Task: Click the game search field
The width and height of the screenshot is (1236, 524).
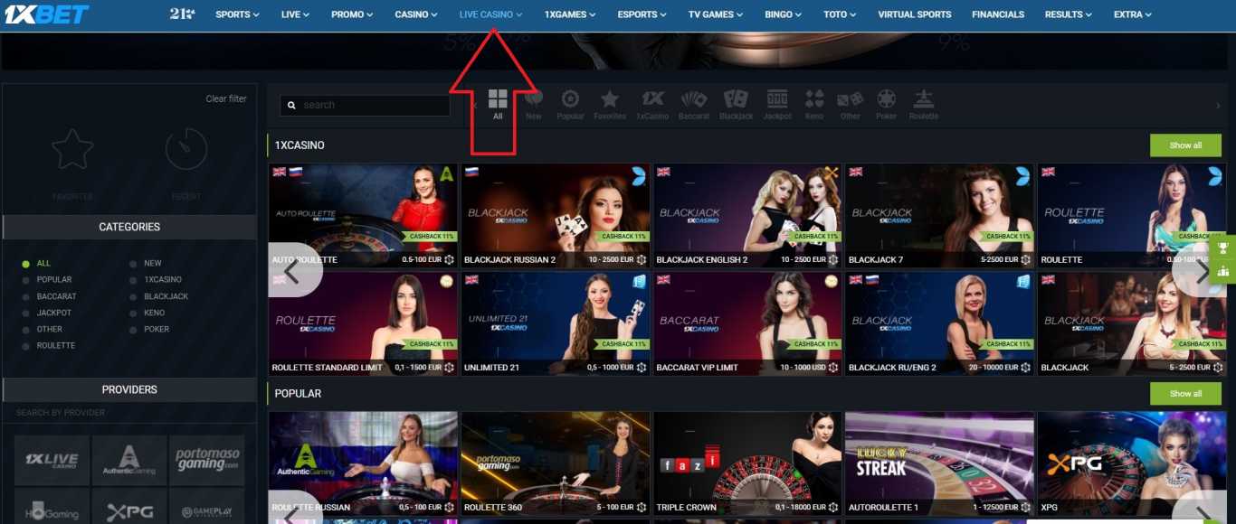Action: tap(365, 105)
